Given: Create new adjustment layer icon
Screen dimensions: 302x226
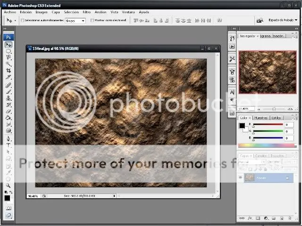Looking at the screenshot, I should point(266,218).
